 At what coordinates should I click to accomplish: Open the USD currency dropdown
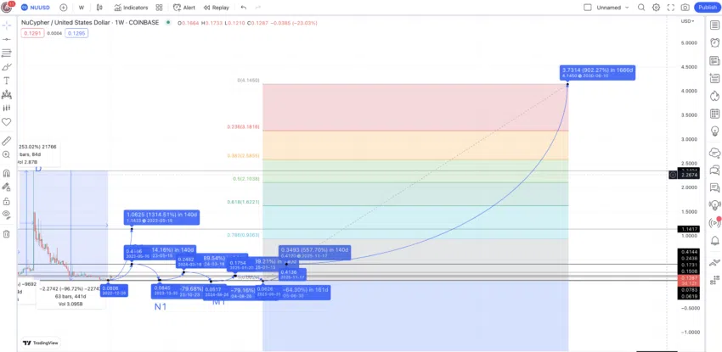click(686, 21)
